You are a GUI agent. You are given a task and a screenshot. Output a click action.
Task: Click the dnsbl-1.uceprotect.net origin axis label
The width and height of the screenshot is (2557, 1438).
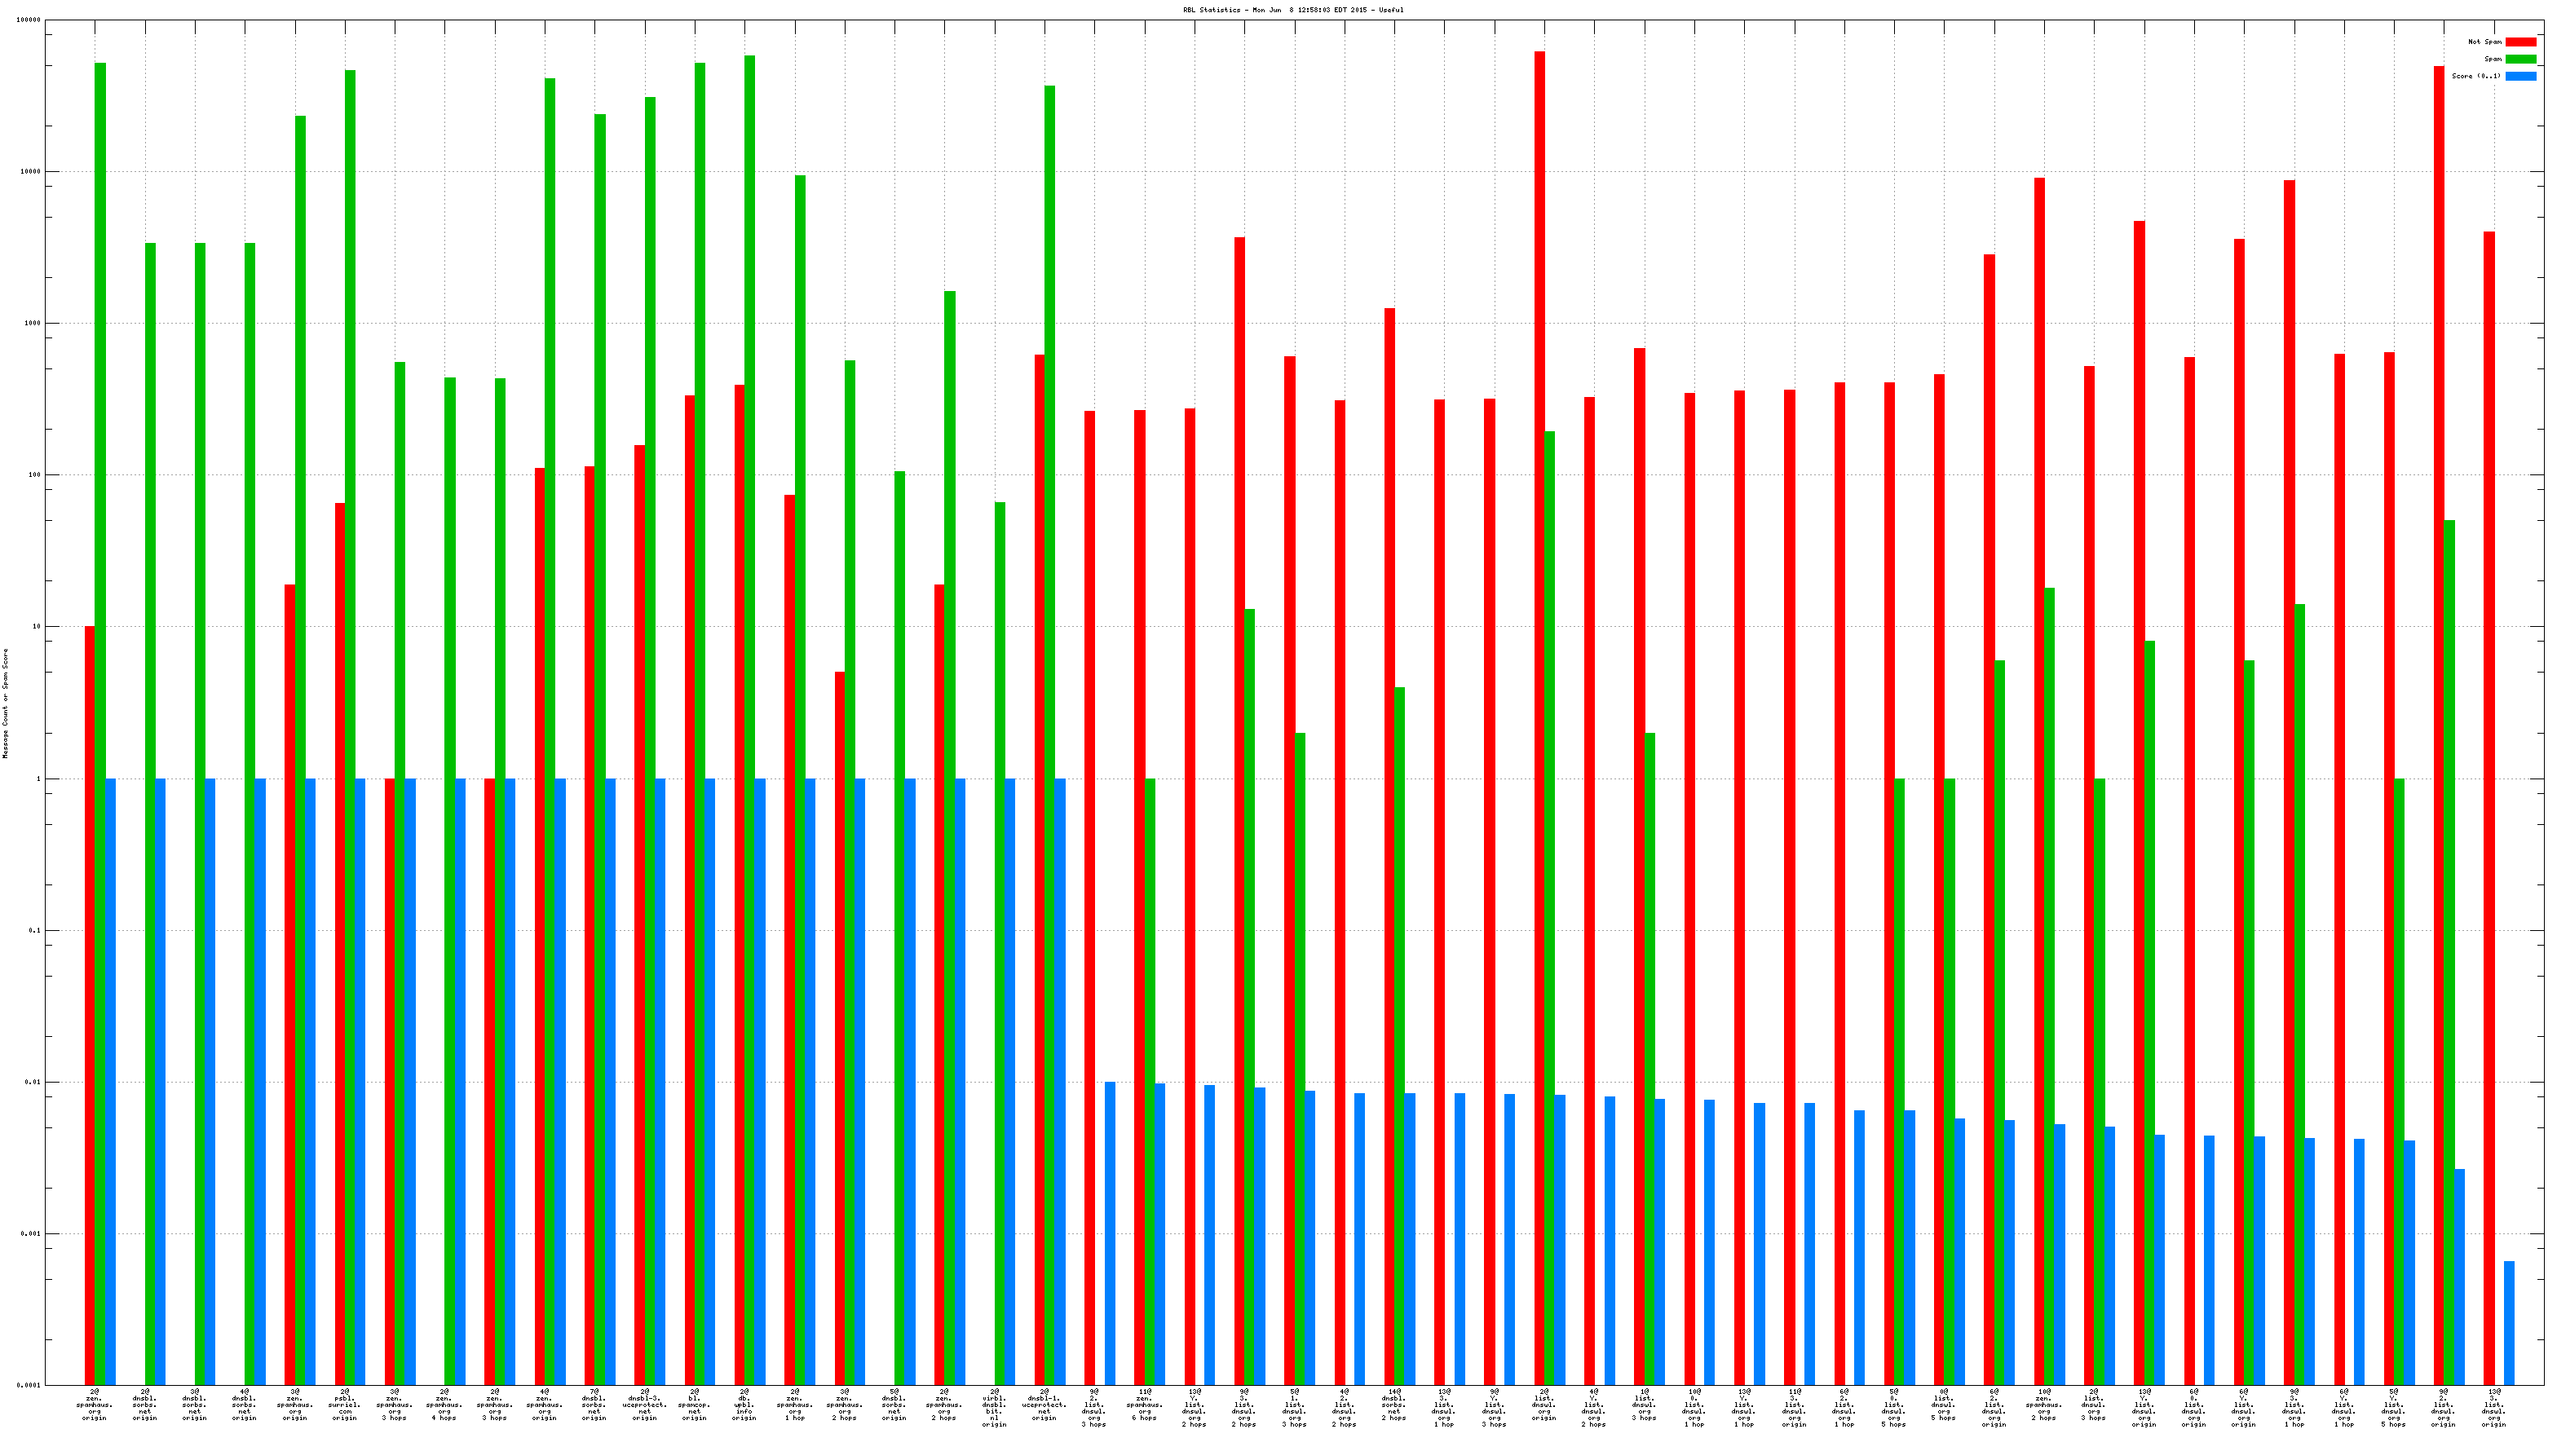click(x=1044, y=1405)
